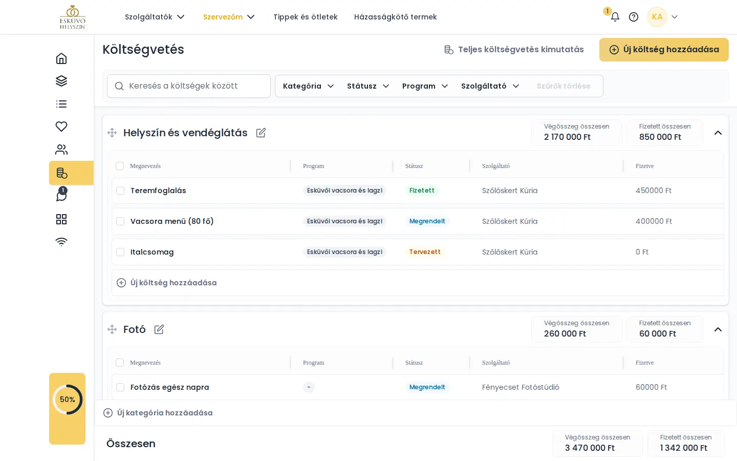Open the Teremfoglalás cost item

tap(158, 191)
